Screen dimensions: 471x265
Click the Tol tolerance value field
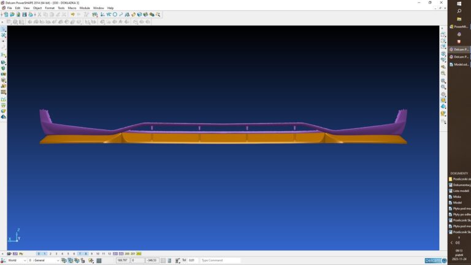coord(193,261)
